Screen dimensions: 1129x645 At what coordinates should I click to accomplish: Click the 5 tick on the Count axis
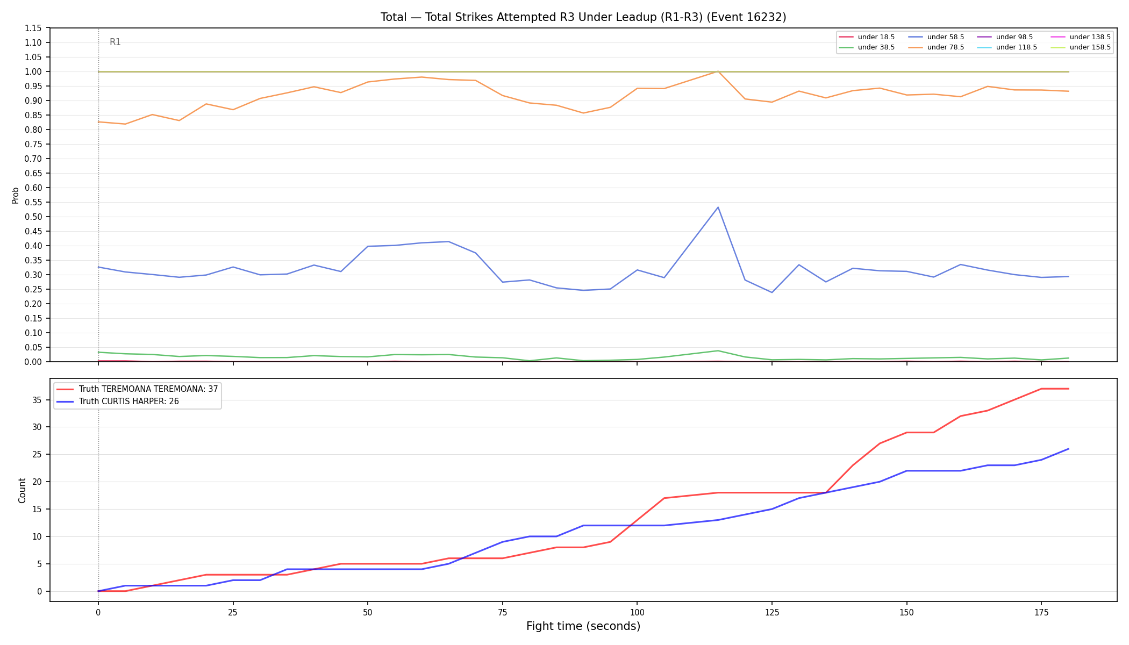[x=40, y=564]
